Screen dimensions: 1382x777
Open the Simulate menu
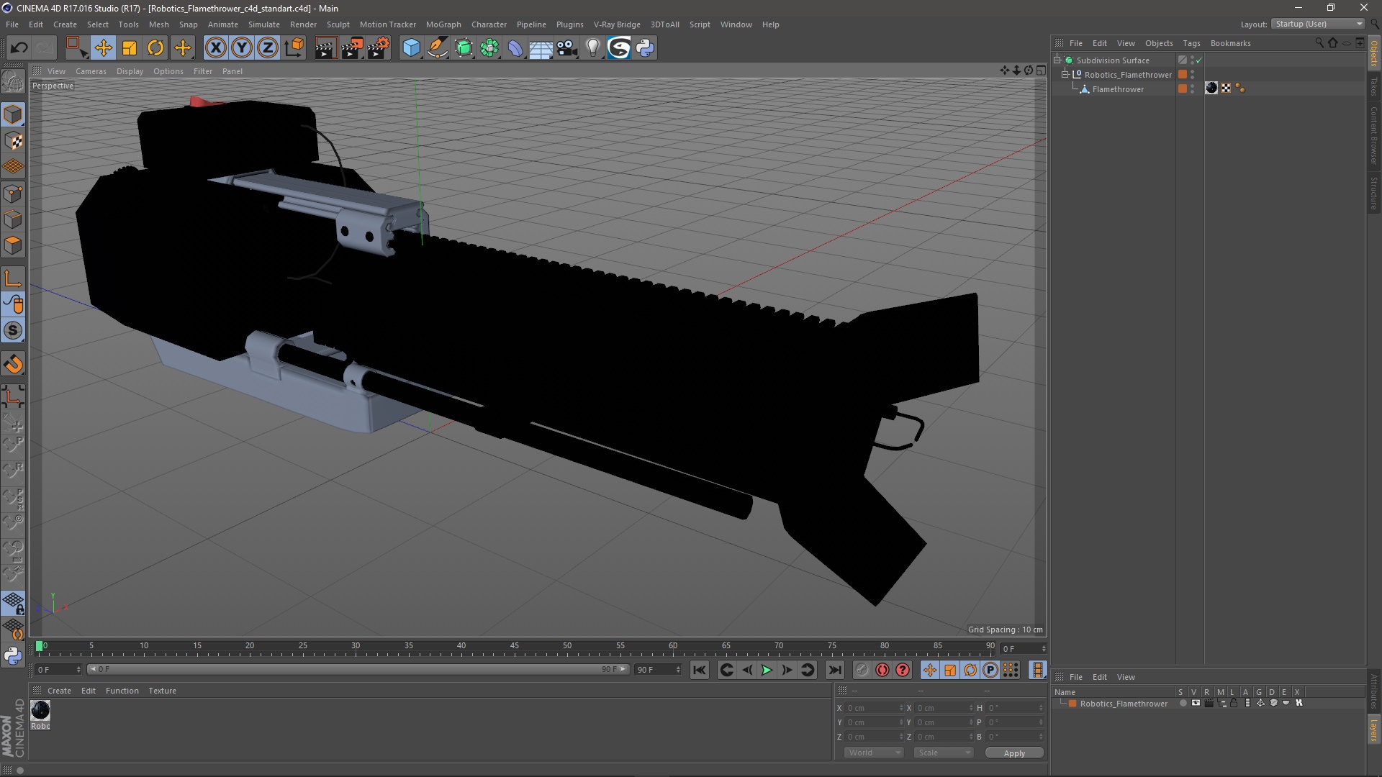pyautogui.click(x=264, y=24)
